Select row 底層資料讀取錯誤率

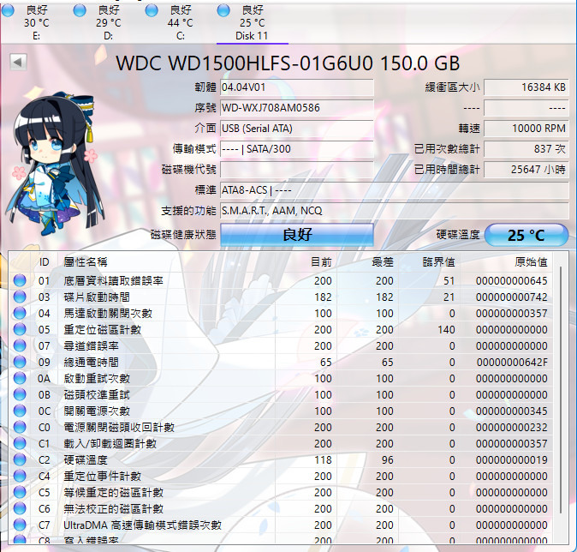coord(282,280)
